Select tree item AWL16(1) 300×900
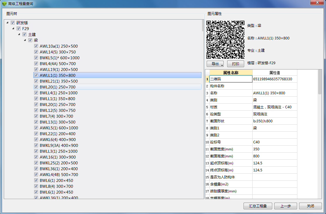The height and width of the screenshot is (214, 326). 58,157
